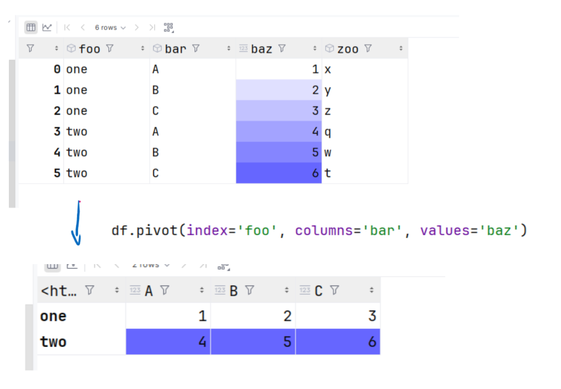
Task: Click the sort arrows of zoo column
Action: click(x=401, y=48)
